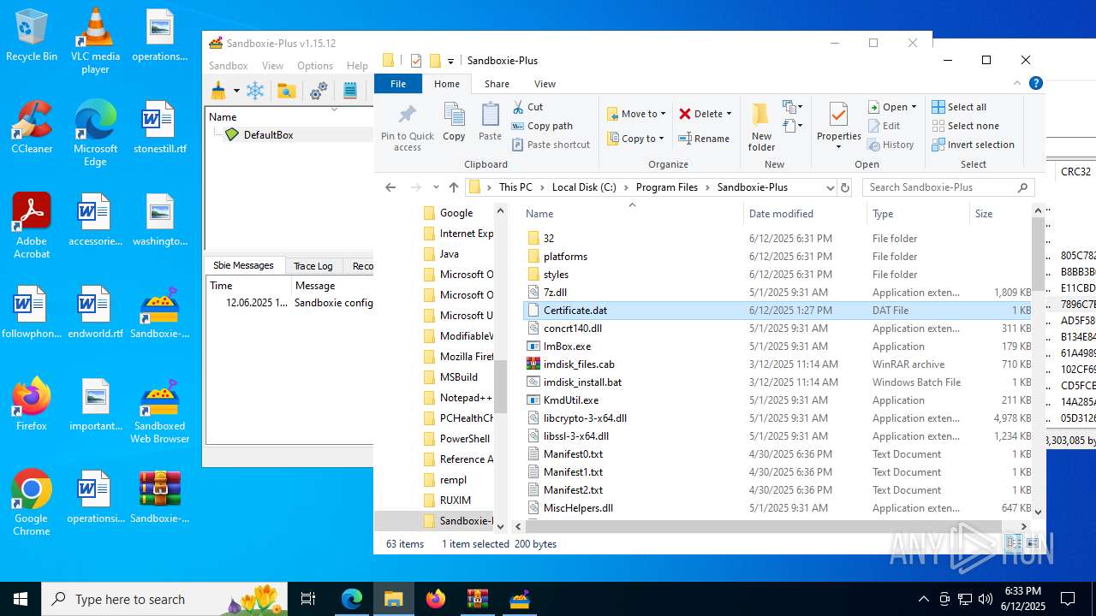Click the Up one level arrow
Viewport: 1096px width, 616px height.
[x=454, y=187]
